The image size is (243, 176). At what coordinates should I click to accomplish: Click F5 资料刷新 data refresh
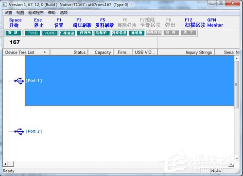click(104, 23)
